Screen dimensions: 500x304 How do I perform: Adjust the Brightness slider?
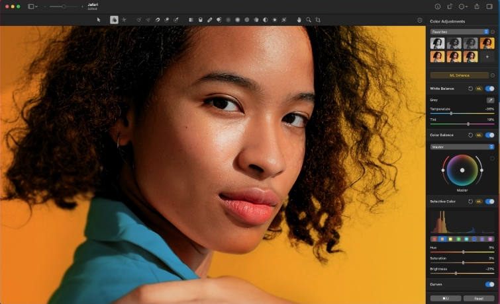(462, 274)
